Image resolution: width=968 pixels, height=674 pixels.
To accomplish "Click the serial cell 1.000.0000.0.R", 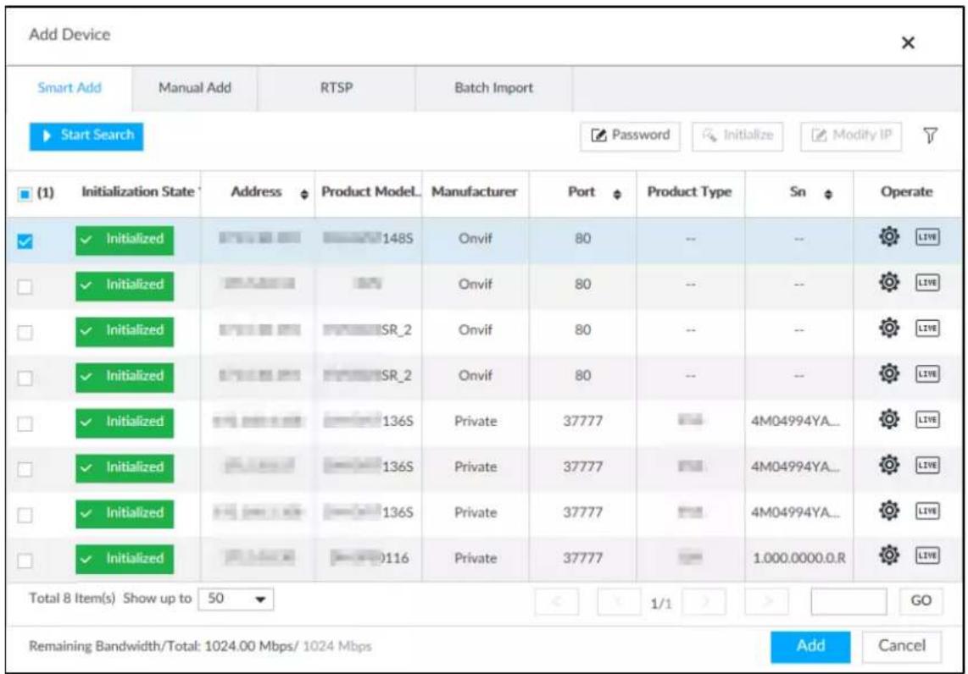I will (798, 558).
